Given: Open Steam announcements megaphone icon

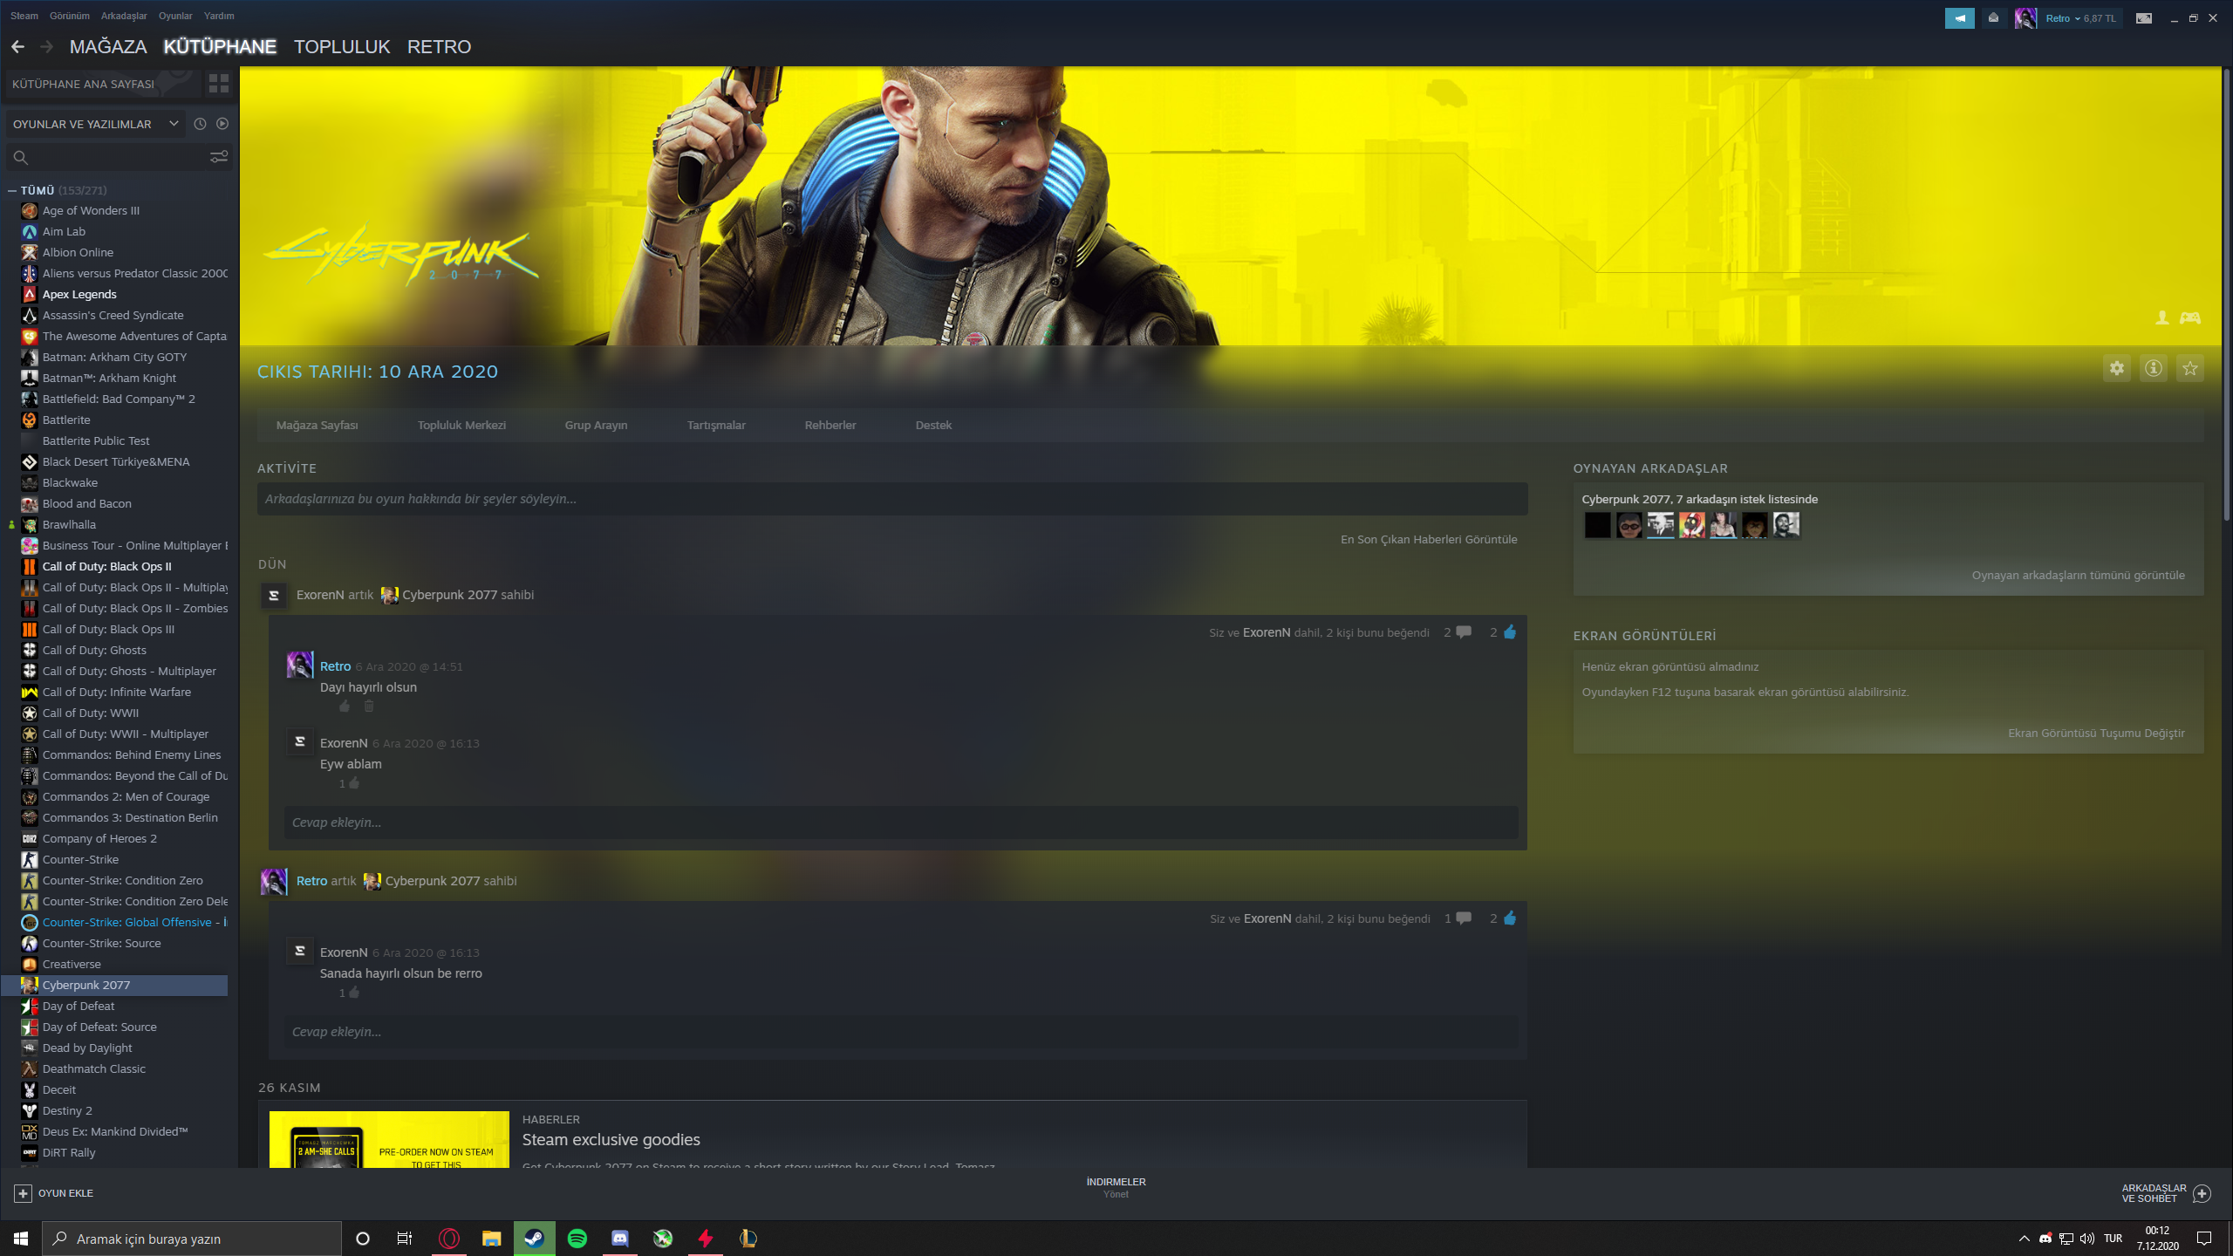Looking at the screenshot, I should coord(1959,17).
